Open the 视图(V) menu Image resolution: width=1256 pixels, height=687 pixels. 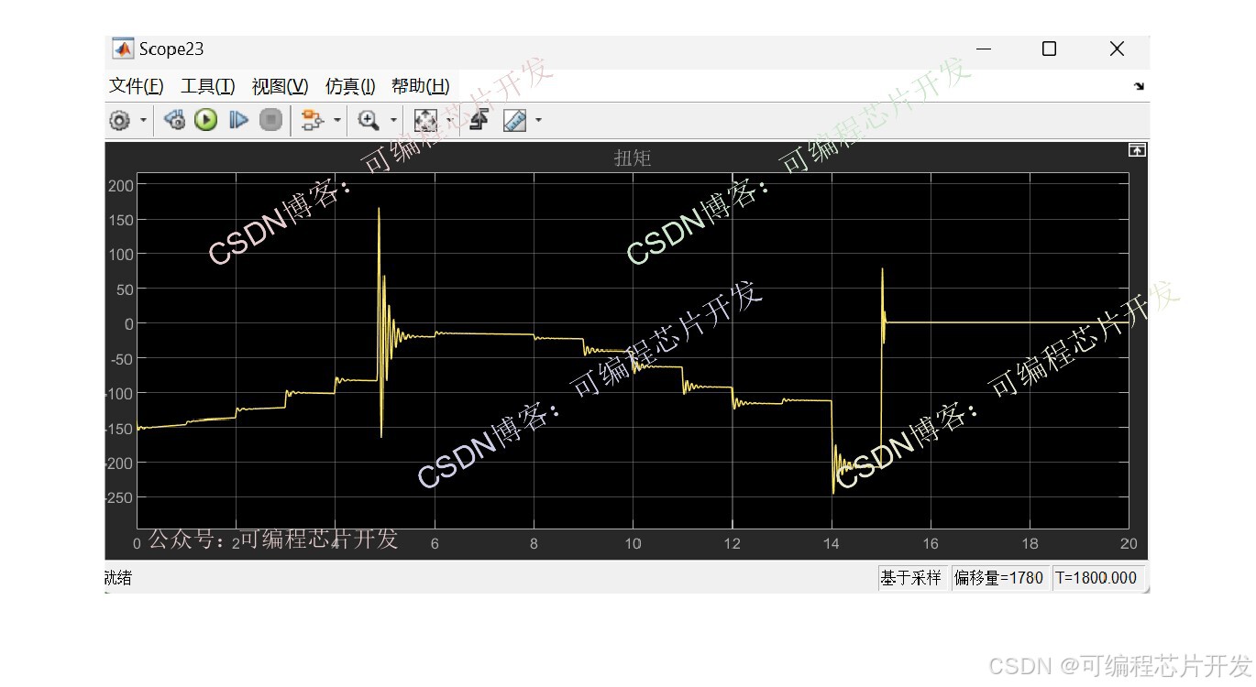pos(280,86)
